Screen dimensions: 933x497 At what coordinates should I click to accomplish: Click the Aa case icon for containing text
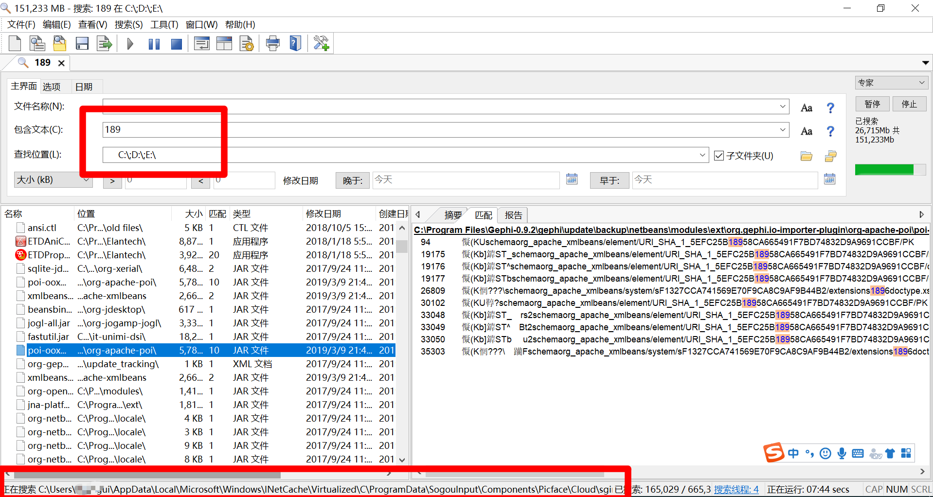pyautogui.click(x=807, y=131)
